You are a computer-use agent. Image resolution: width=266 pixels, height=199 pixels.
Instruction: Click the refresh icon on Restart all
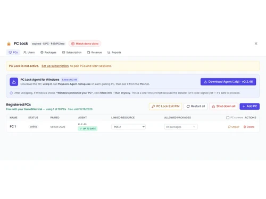[x=188, y=106]
